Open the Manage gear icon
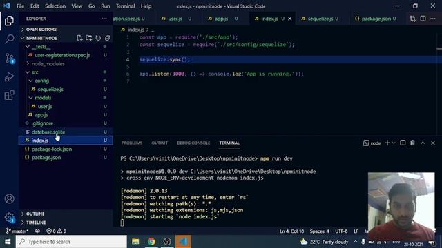 tap(9, 217)
